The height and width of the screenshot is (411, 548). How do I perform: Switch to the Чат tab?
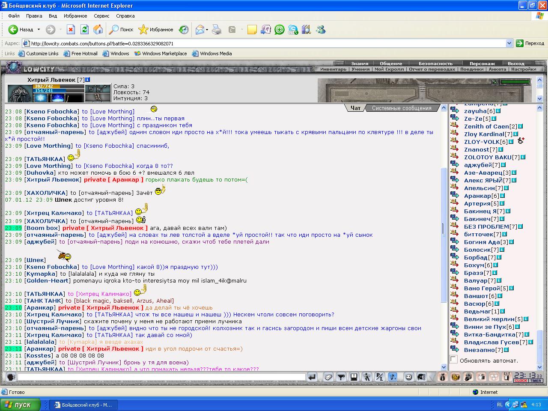[x=356, y=108]
